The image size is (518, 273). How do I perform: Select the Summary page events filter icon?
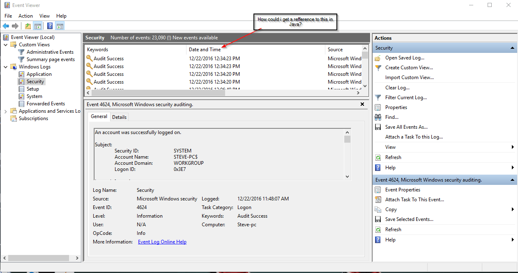21,59
